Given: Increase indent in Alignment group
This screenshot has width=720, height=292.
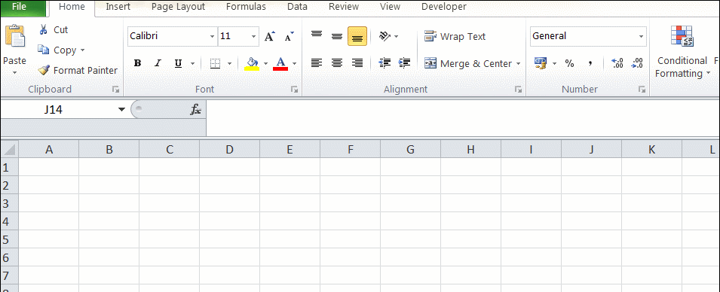Looking at the screenshot, I should pos(404,63).
